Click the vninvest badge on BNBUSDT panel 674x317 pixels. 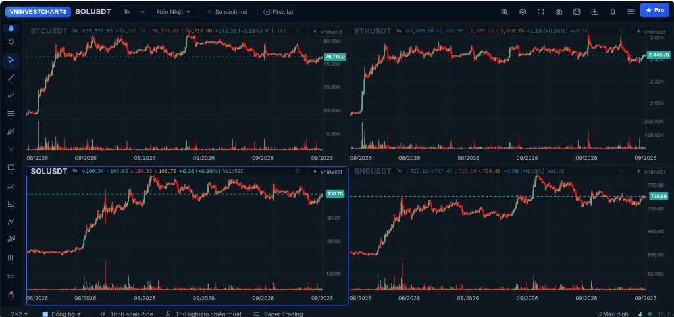point(651,172)
